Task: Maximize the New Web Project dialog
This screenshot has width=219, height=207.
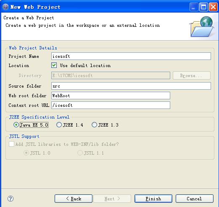Action: [x=203, y=7]
